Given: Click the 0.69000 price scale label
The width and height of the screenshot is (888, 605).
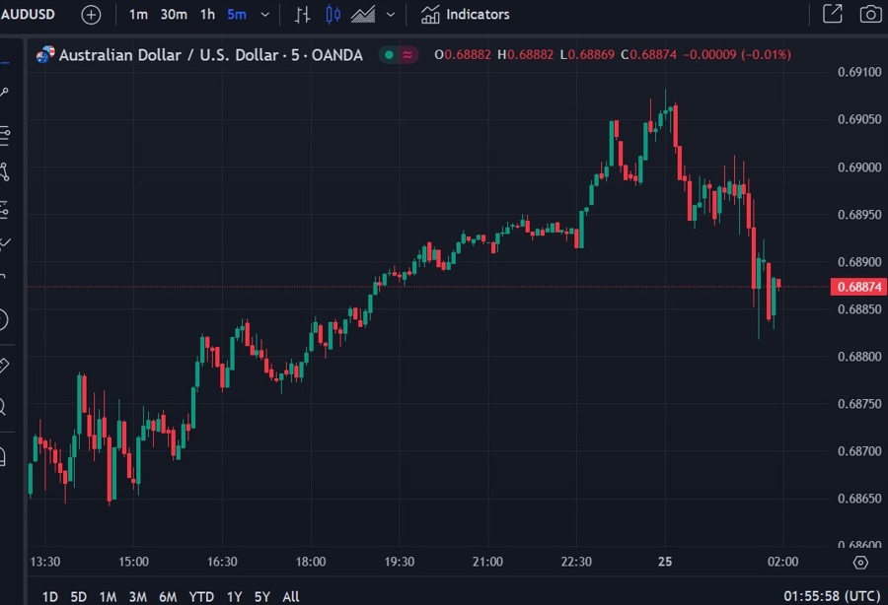Looking at the screenshot, I should (x=859, y=168).
